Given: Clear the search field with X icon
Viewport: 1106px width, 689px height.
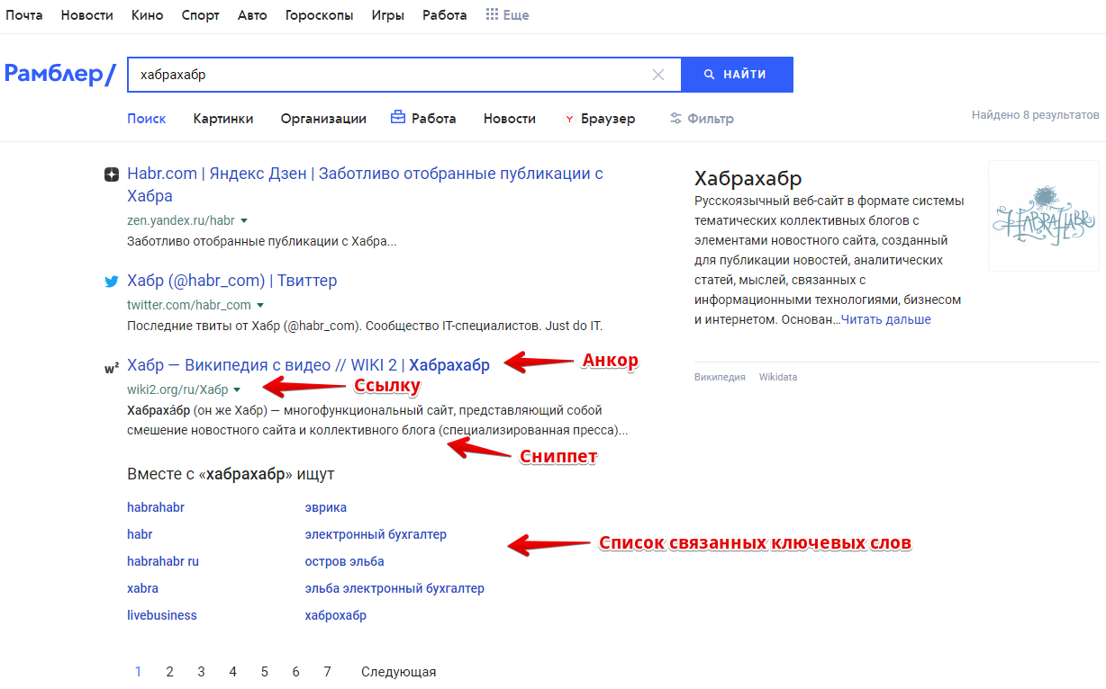Looking at the screenshot, I should (658, 75).
